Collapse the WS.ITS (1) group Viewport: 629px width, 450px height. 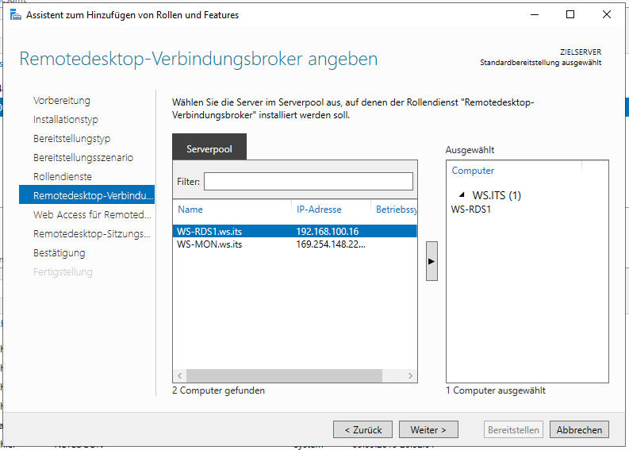point(462,195)
